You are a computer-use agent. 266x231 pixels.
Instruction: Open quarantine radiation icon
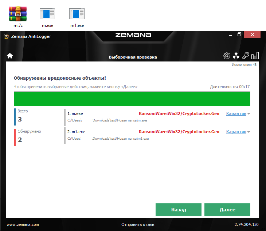236,56
